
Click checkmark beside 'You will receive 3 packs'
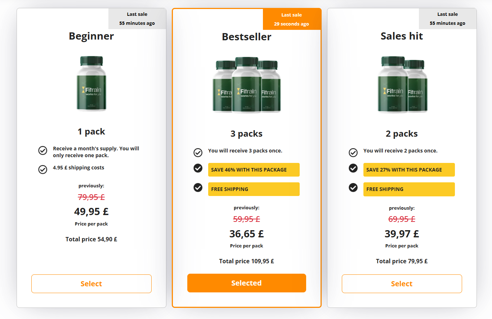coord(198,152)
